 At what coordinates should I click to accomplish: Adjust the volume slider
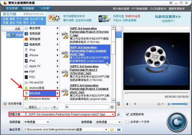(x=180, y=104)
